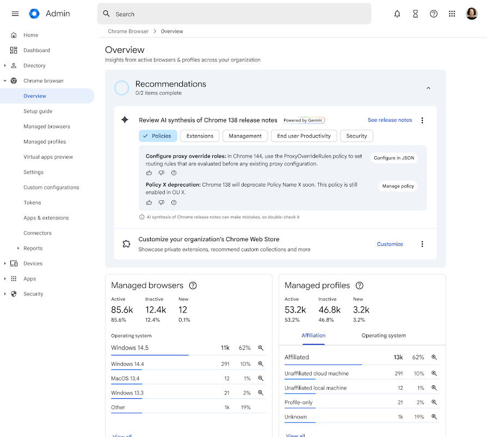Screen dimensions: 487x437
Task: Click Chrome Browser breadcrumb link
Action: pos(128,32)
